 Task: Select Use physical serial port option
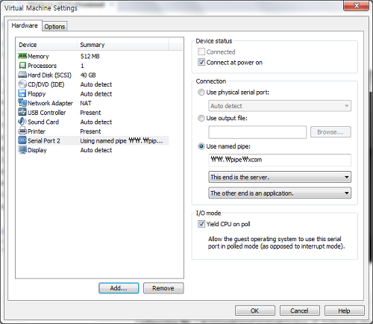click(x=201, y=93)
